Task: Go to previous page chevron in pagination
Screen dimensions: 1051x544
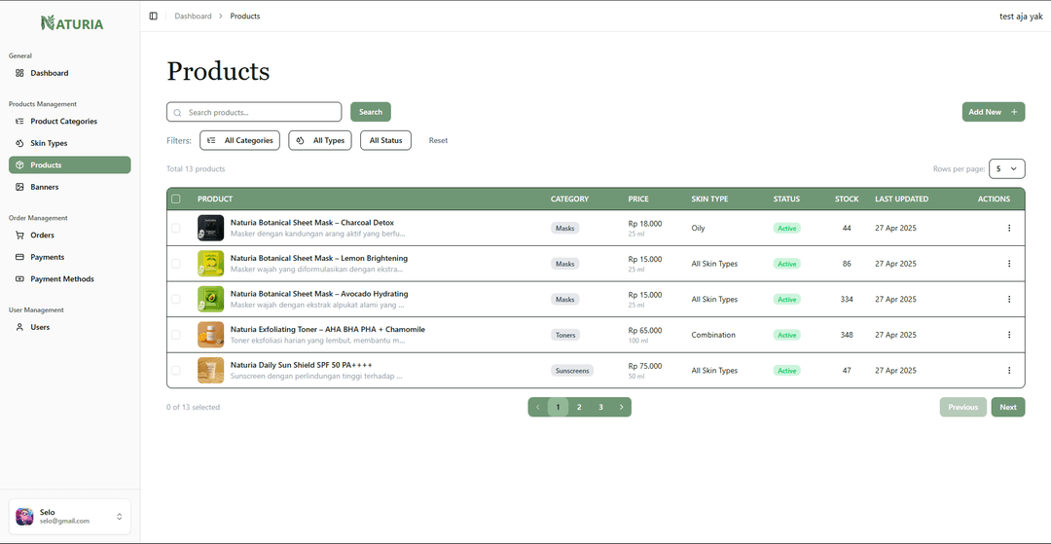Action: tap(537, 407)
